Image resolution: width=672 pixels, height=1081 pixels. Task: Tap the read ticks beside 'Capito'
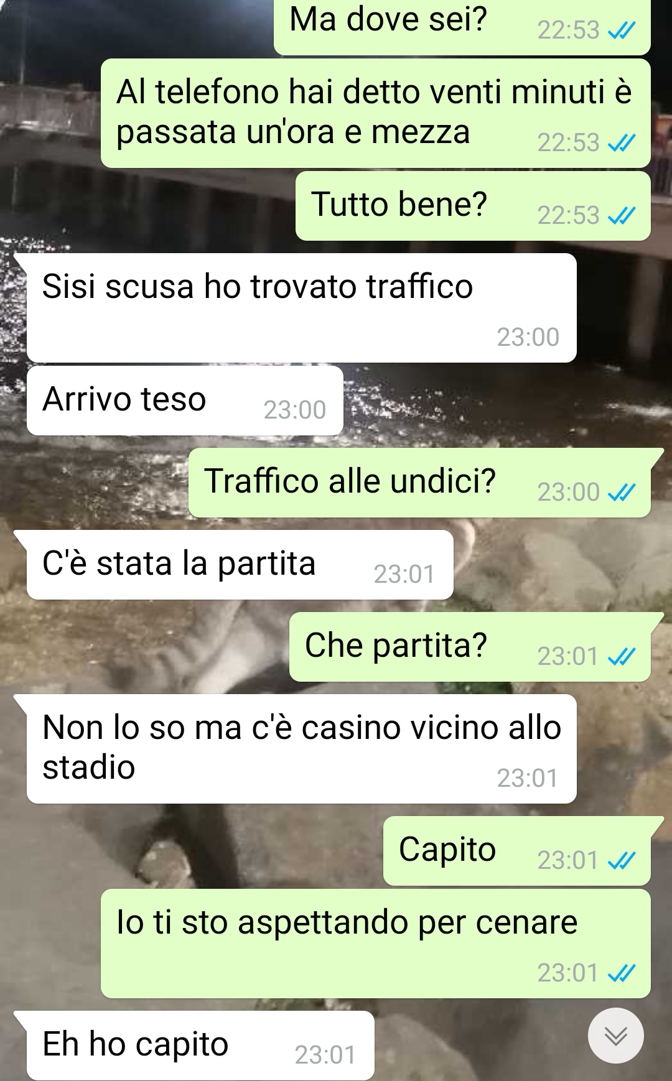[x=622, y=860]
